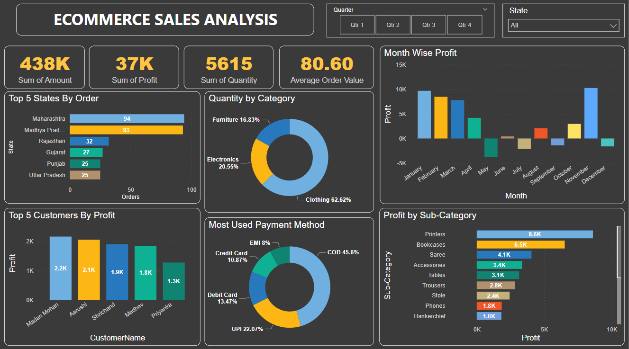The height and width of the screenshot is (349, 629).
Task: Select the Qtr 1 filter button
Action: pos(357,25)
